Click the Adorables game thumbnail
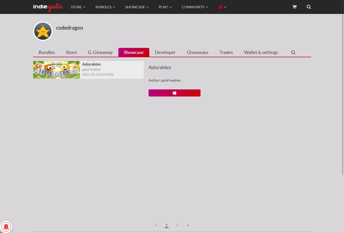This screenshot has height=233, width=344. (57, 70)
